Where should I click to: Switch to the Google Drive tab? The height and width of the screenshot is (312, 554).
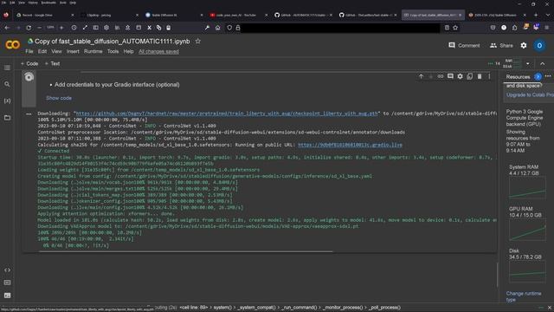[44, 15]
